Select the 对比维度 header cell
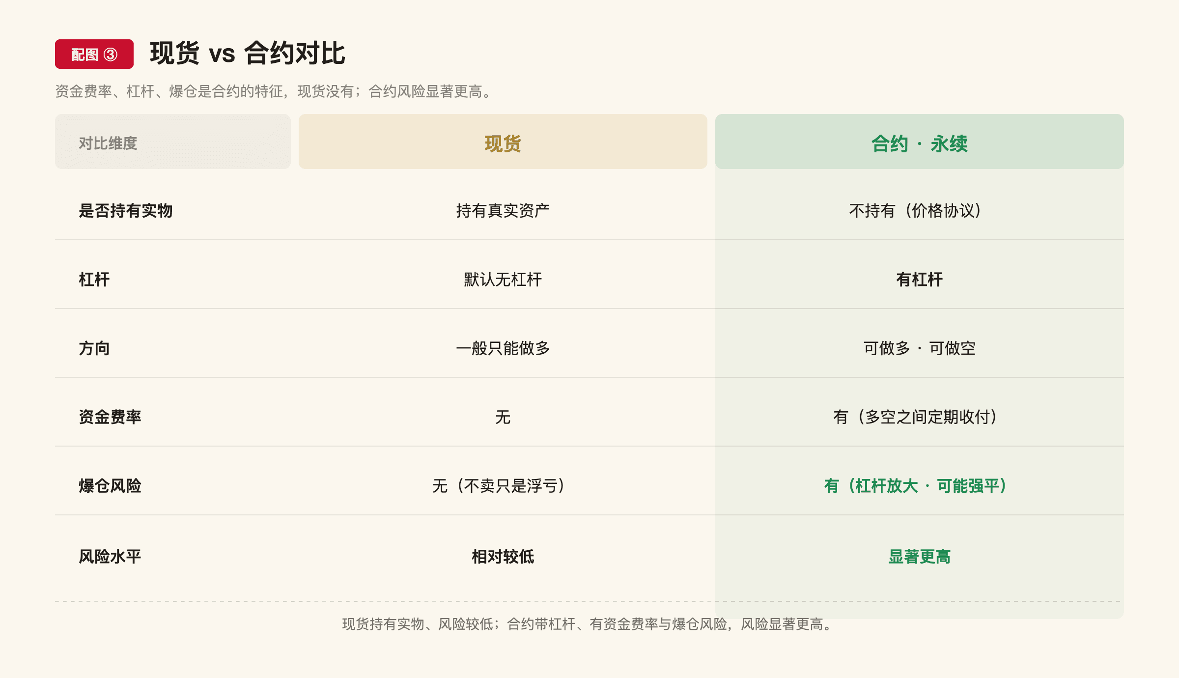The image size is (1179, 678). [x=173, y=141]
